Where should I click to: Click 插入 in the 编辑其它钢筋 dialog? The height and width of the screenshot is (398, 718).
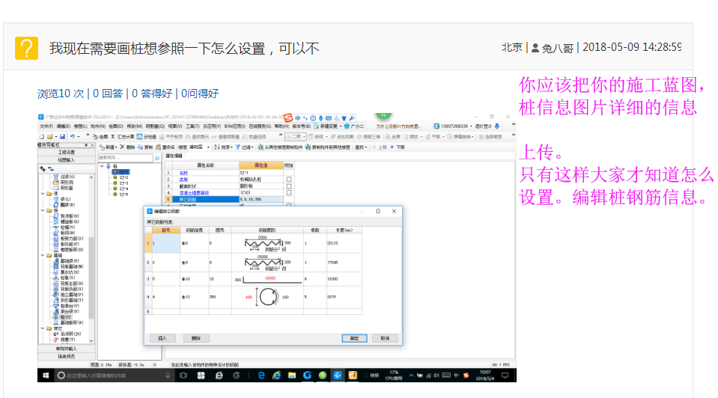click(162, 338)
